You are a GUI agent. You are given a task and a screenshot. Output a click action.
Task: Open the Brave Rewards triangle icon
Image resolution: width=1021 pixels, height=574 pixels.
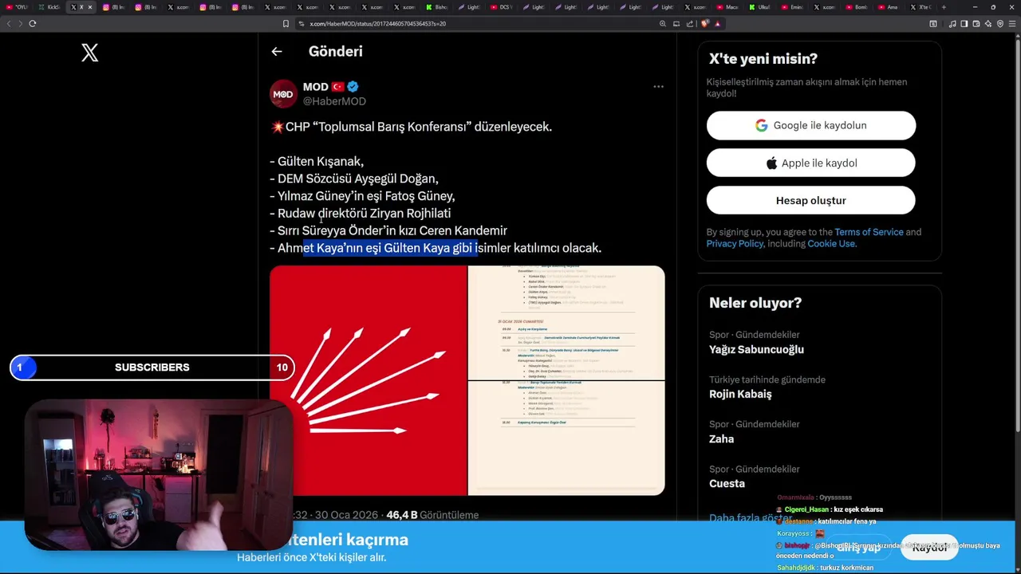click(x=717, y=24)
